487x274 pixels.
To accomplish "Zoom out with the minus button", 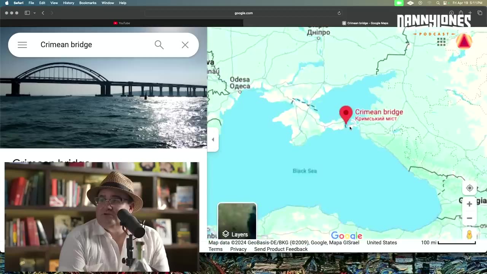I will 469,218.
